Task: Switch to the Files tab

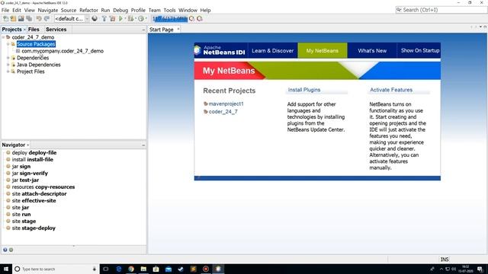Action: click(34, 29)
